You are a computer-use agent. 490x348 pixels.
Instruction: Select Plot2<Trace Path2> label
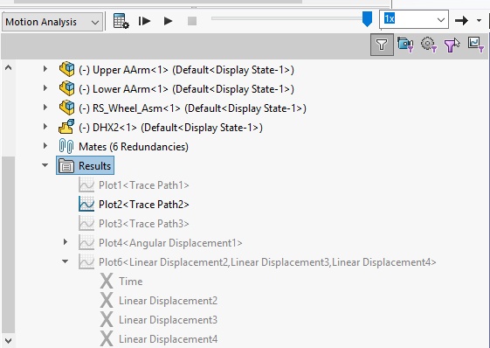144,205
